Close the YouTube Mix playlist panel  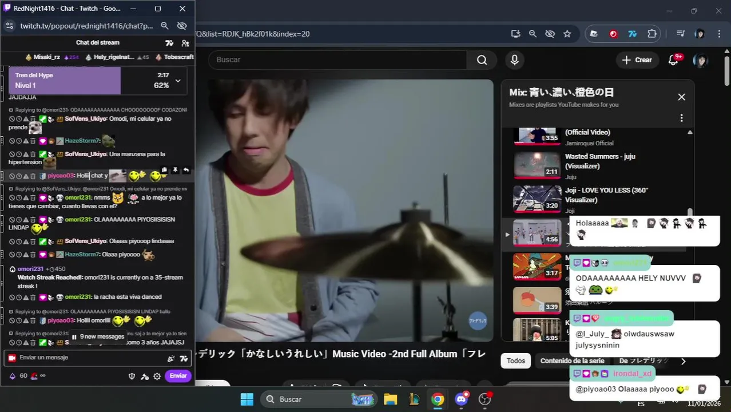681,97
